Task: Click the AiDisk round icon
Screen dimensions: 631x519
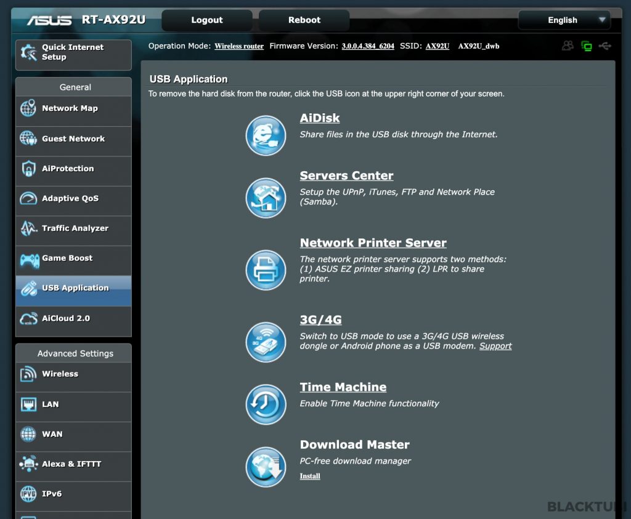Action: [266, 135]
